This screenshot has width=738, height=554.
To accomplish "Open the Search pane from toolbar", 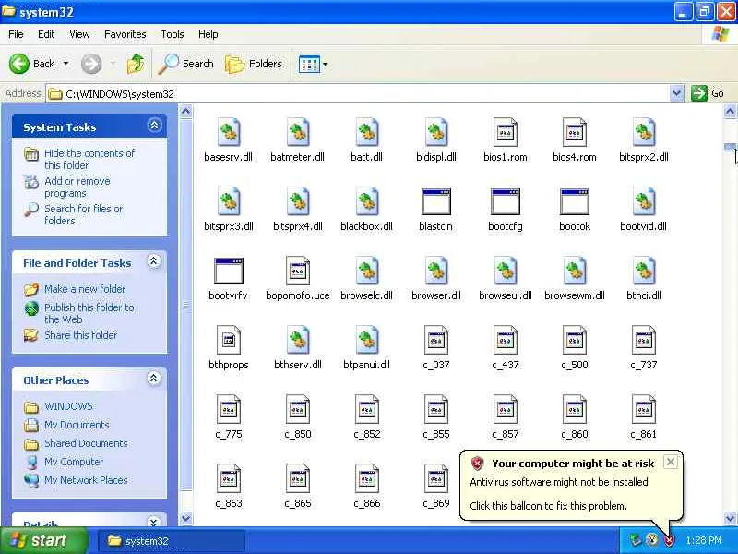I will click(x=186, y=64).
